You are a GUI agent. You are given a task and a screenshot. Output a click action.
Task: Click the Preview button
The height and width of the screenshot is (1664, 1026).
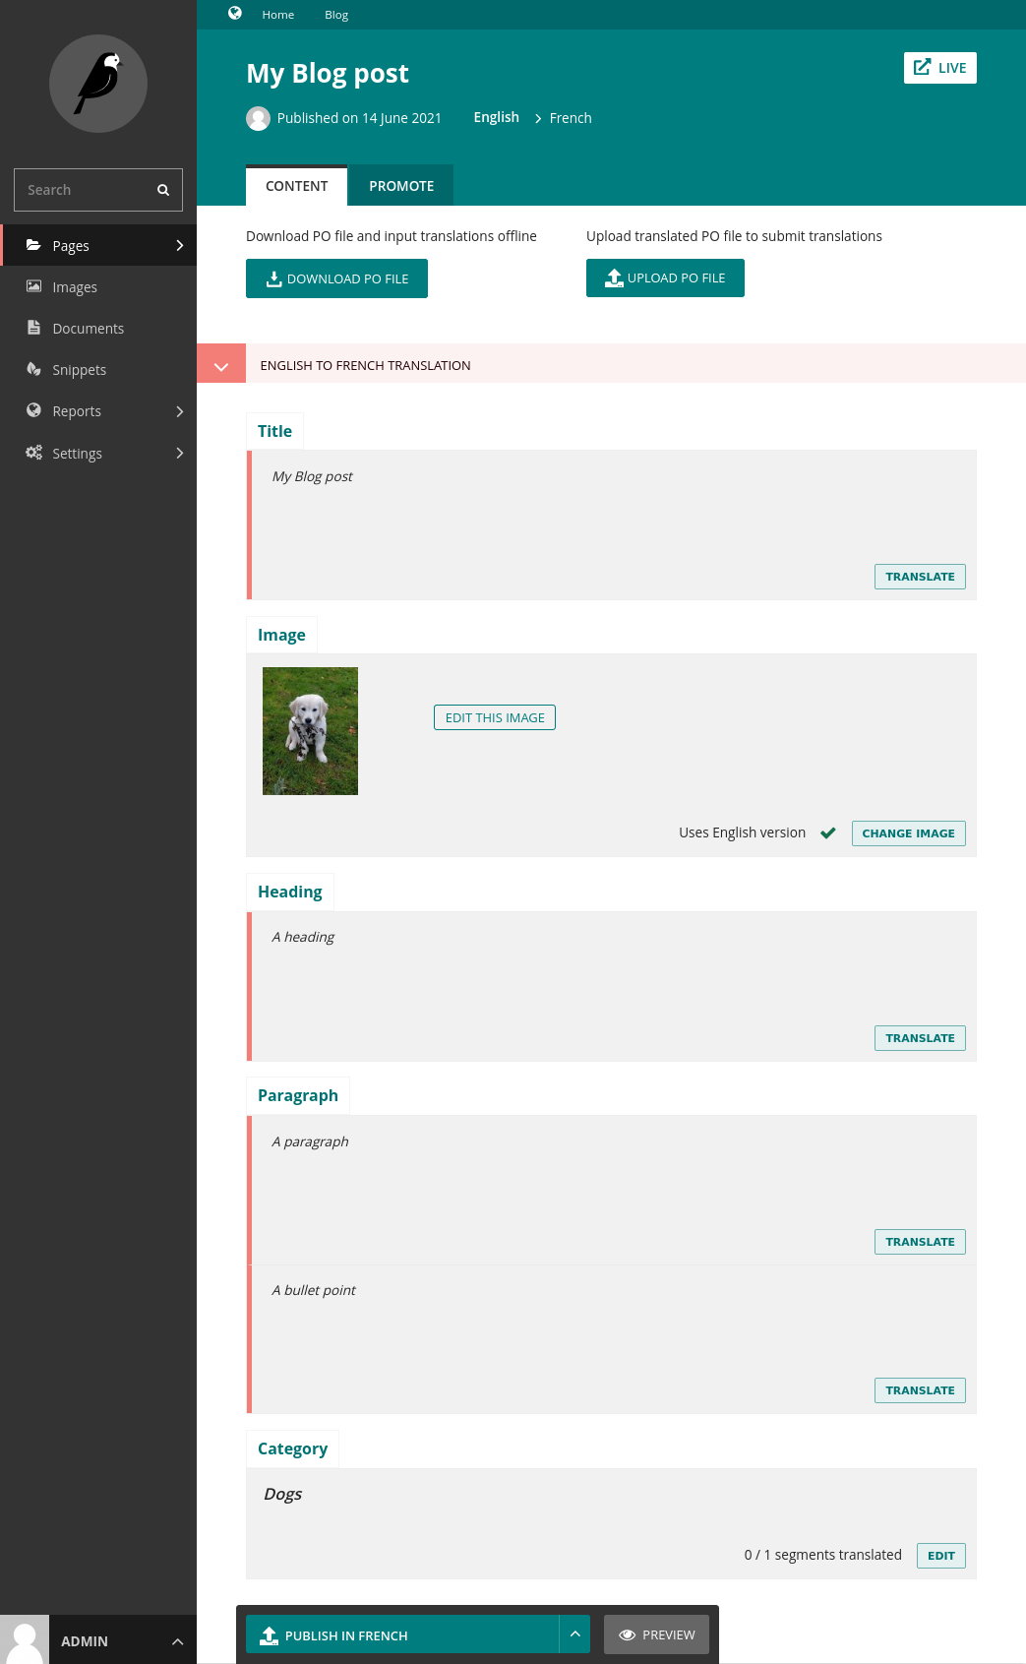pyautogui.click(x=656, y=1634)
